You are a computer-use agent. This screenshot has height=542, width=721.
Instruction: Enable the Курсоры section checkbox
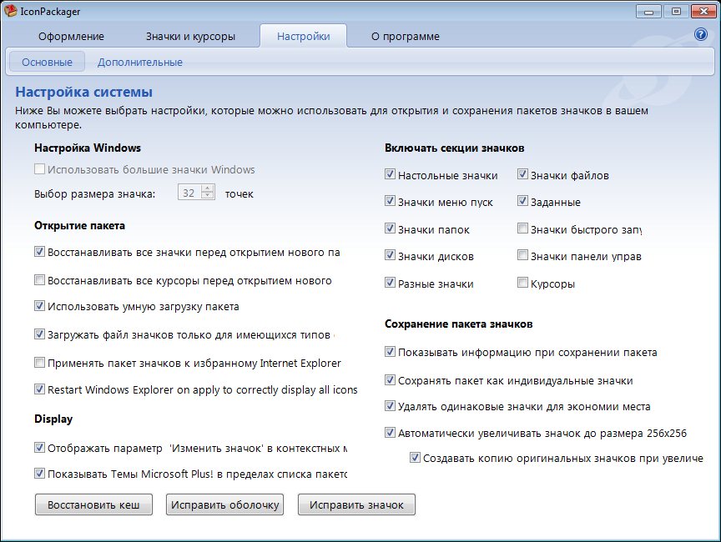[522, 284]
